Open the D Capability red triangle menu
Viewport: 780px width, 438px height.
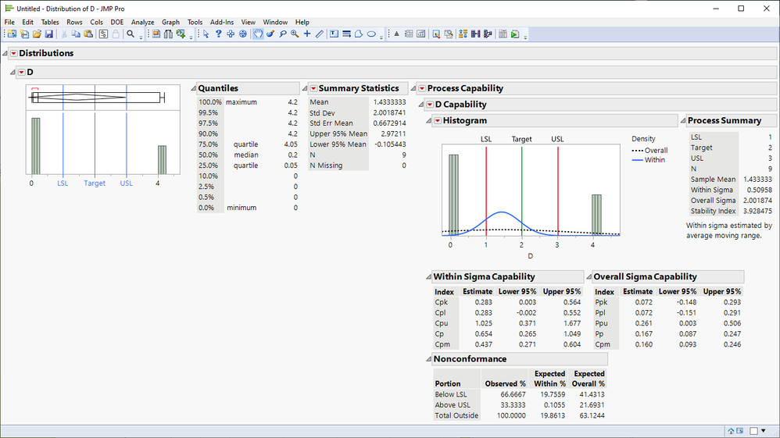[429, 105]
